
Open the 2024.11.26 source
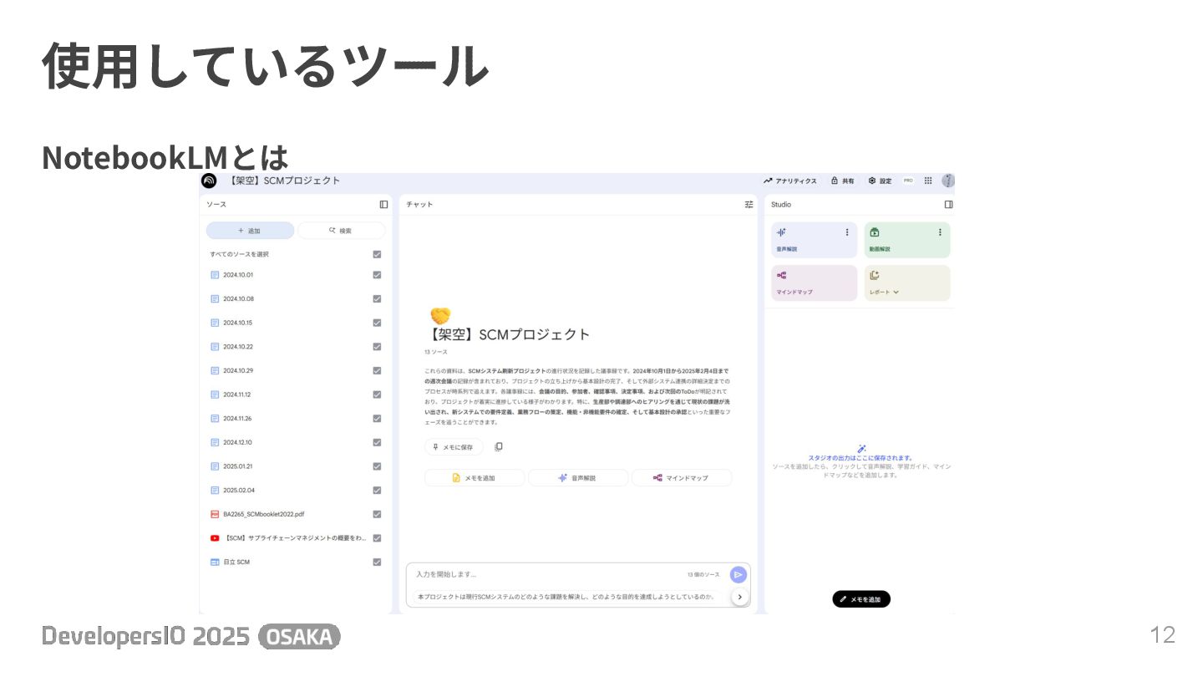point(237,419)
